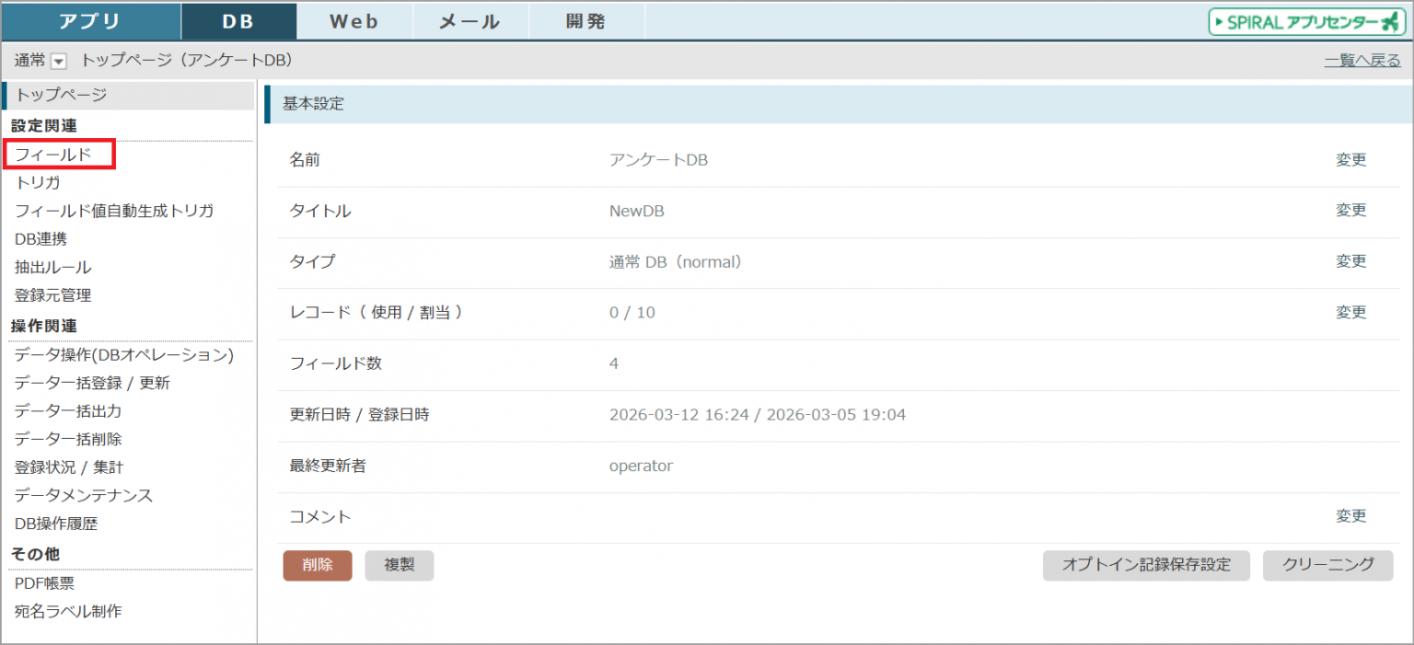Switch to the アプリ tab

[x=90, y=22]
